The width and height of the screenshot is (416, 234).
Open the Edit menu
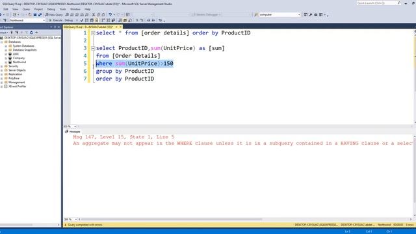[6, 9]
